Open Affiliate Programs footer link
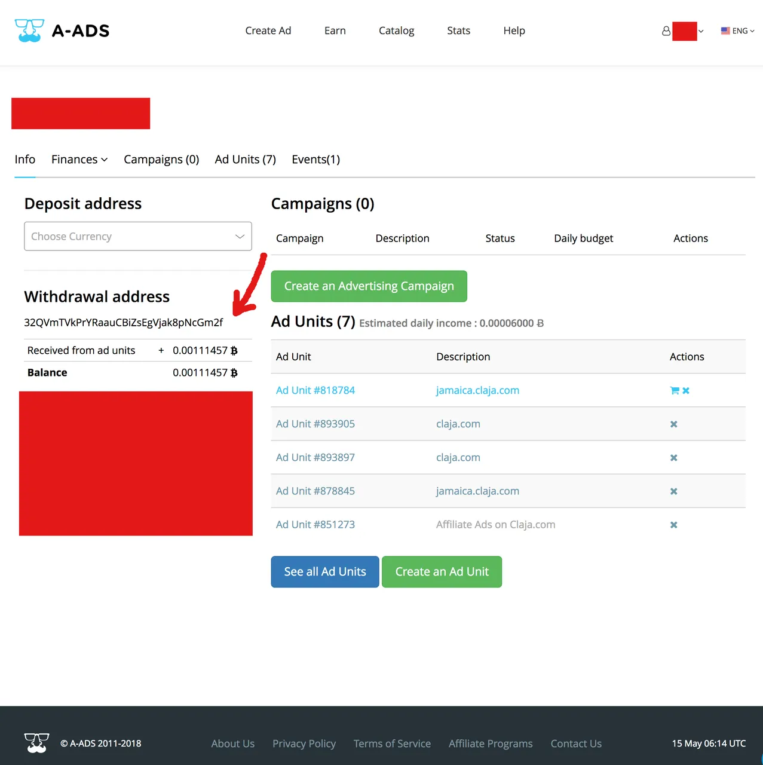The width and height of the screenshot is (763, 765). [x=491, y=743]
